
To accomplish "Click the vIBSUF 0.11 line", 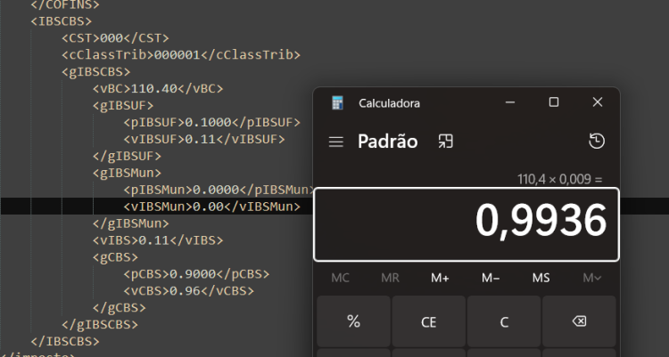I will [204, 139].
